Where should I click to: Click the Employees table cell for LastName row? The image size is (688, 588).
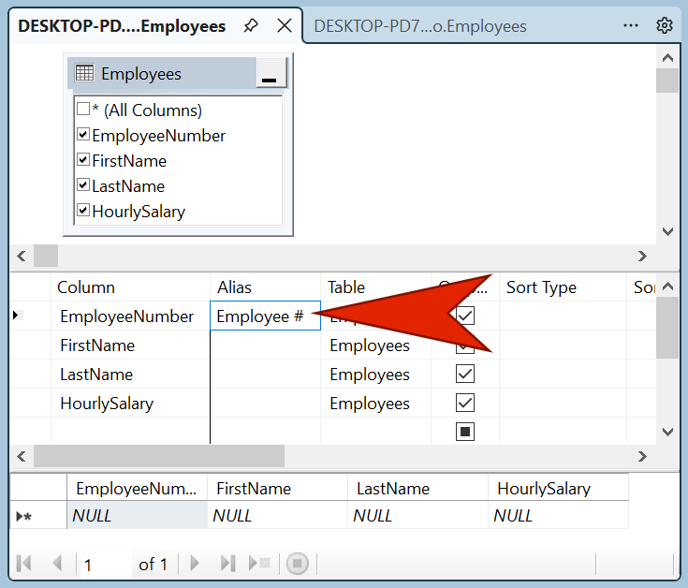pos(376,374)
